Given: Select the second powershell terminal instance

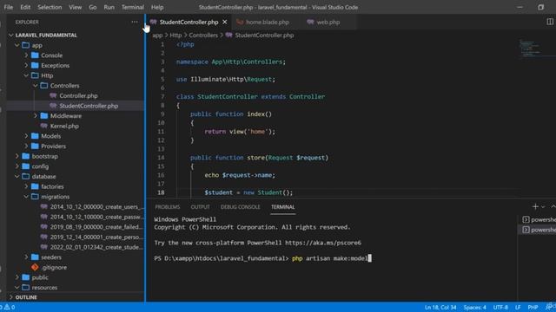Looking at the screenshot, I should (x=539, y=230).
